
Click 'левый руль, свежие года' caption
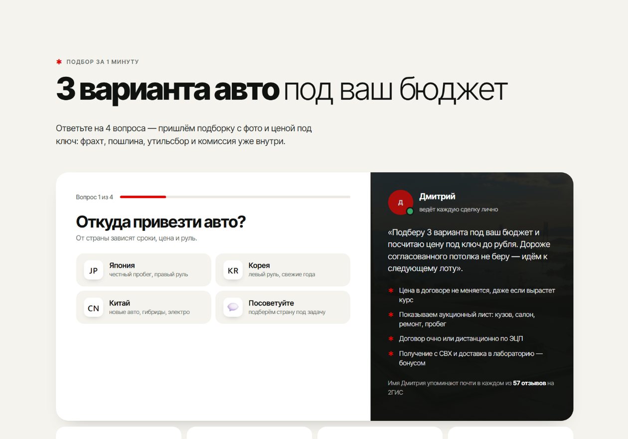(x=282, y=275)
